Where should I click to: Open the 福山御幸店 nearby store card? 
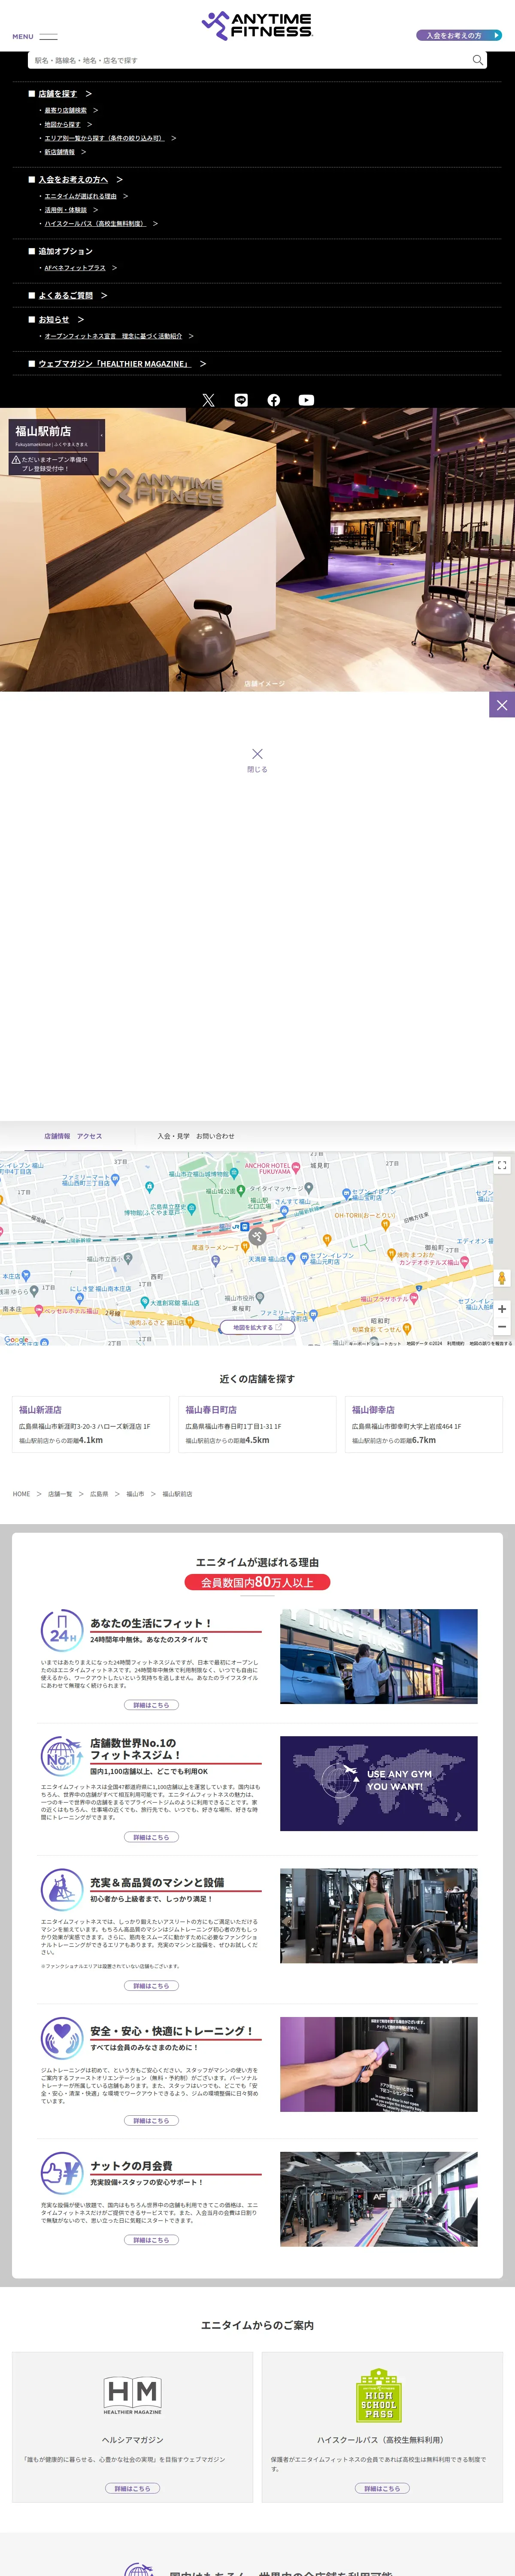(424, 1424)
